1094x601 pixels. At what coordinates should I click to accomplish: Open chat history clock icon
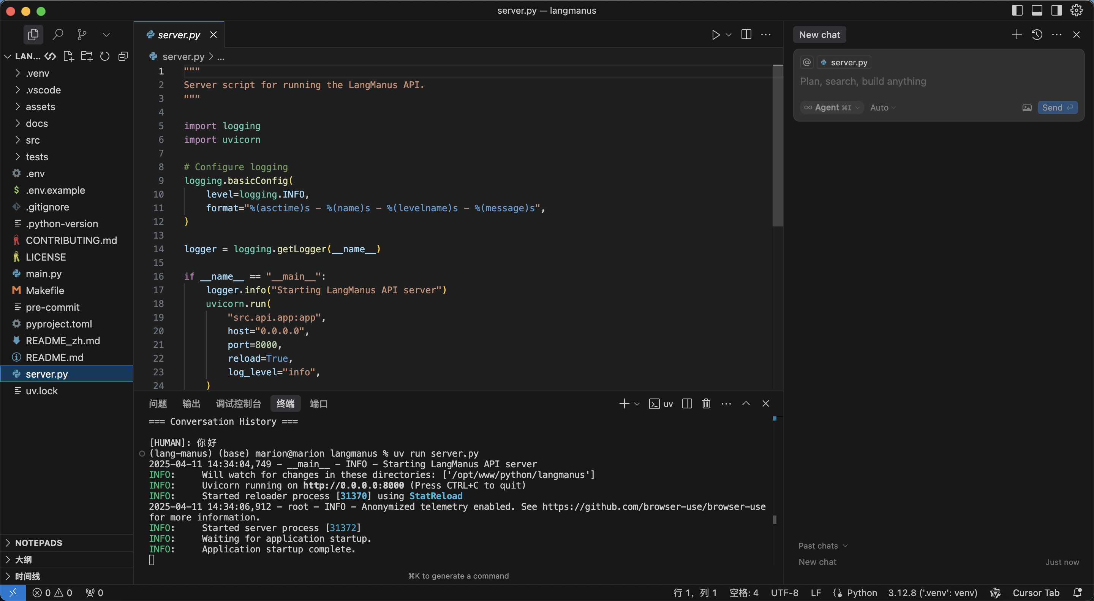click(1037, 35)
